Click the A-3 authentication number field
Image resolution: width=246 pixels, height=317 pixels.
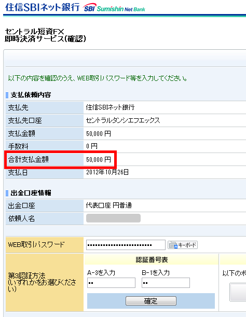(x=111, y=283)
